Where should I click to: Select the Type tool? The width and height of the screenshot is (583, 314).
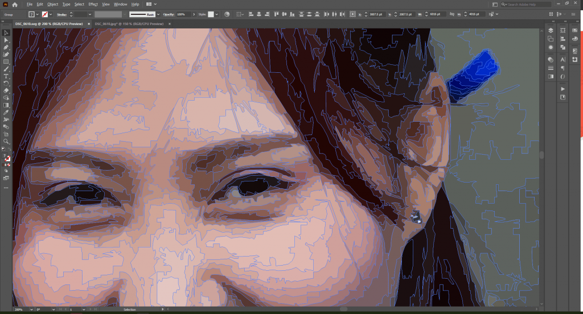click(6, 76)
